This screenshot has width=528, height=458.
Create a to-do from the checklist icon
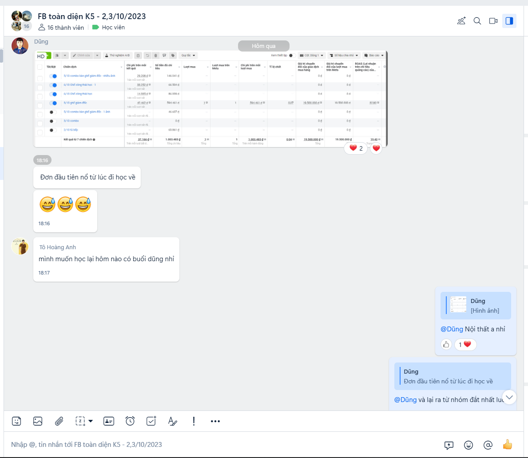151,421
